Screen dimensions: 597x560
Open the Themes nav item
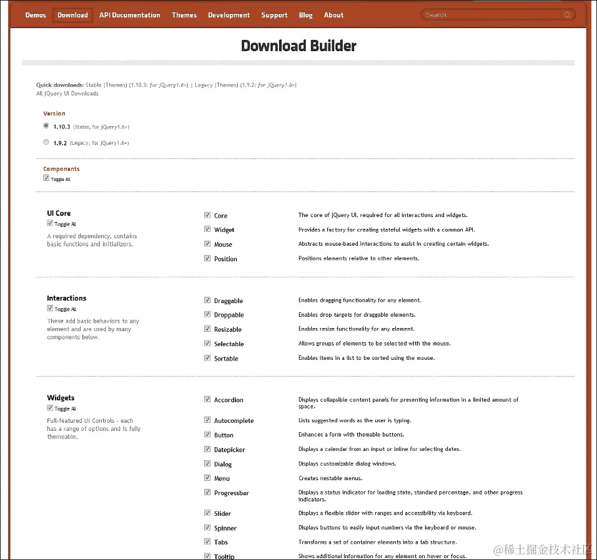tap(184, 15)
